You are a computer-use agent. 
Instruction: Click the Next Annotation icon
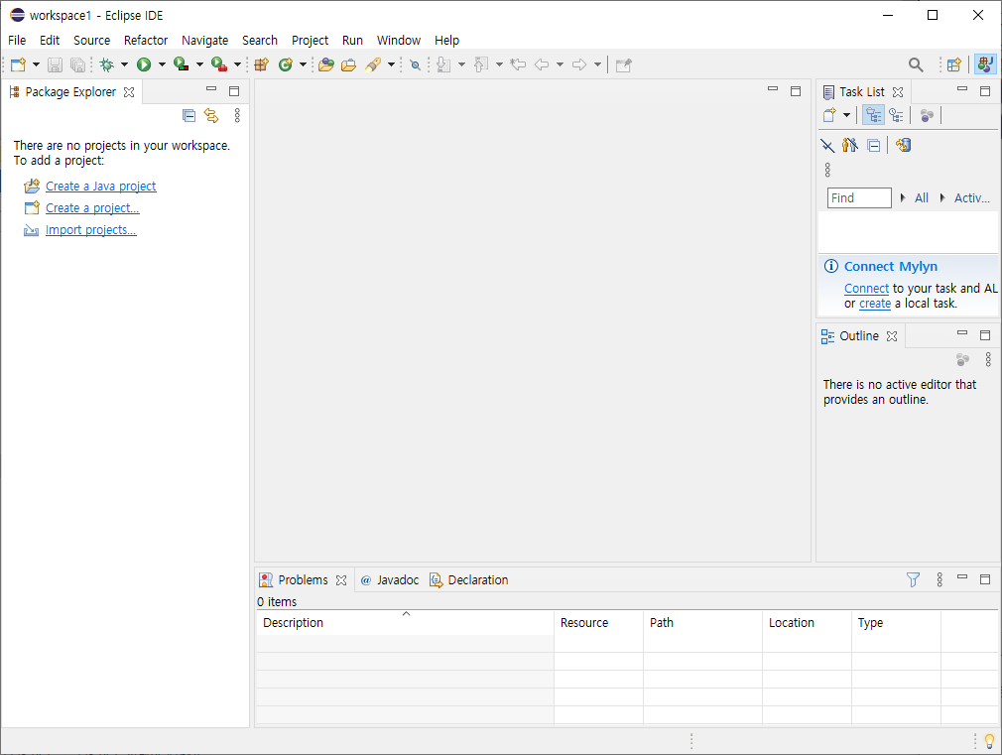tap(443, 64)
